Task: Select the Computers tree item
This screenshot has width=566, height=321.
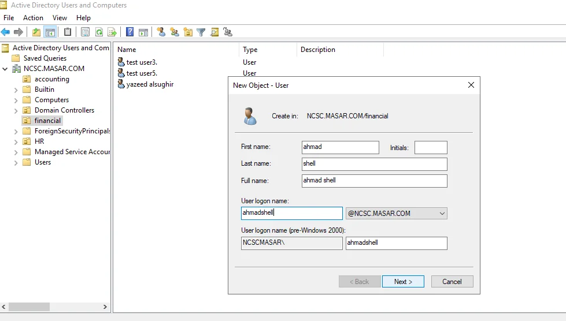Action: (51, 100)
